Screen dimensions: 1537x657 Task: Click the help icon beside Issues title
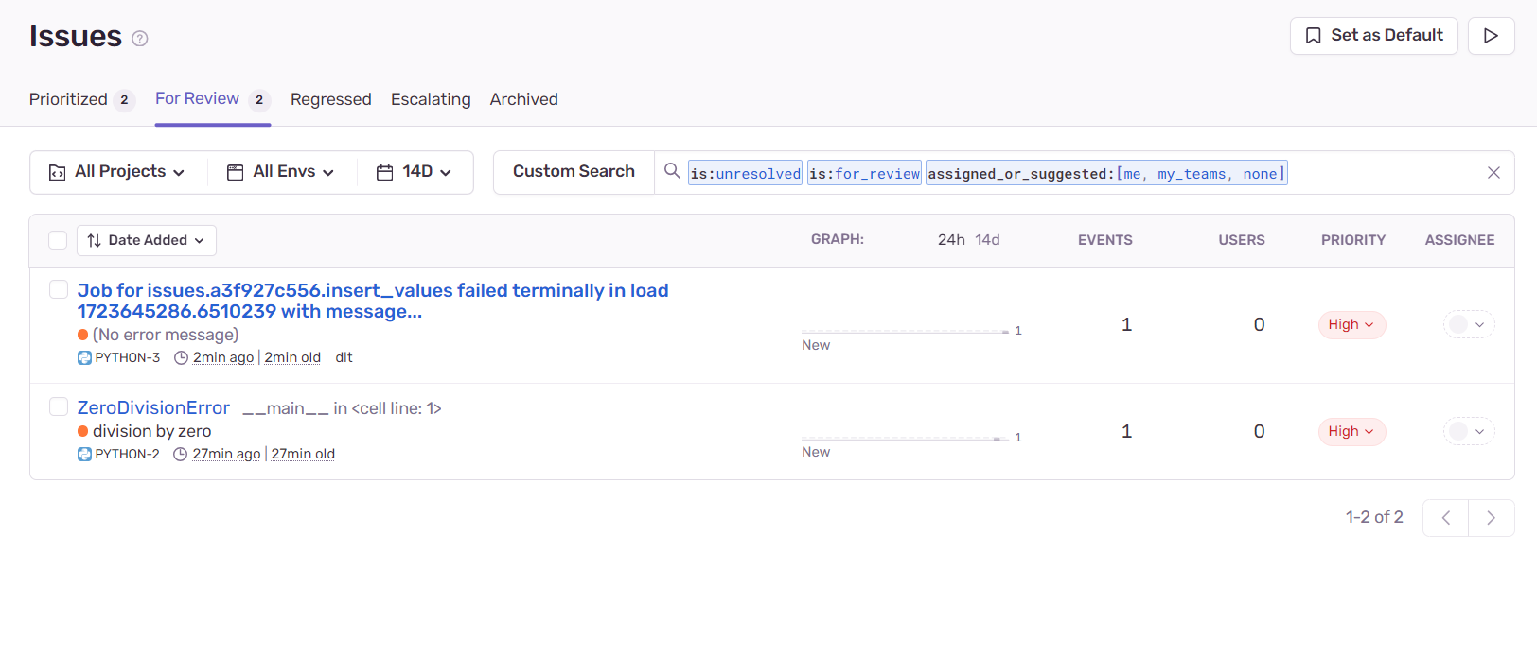click(140, 39)
